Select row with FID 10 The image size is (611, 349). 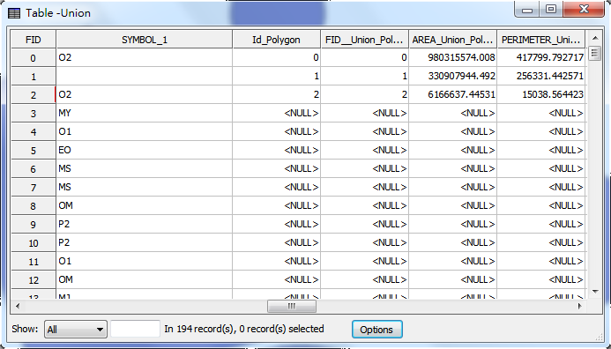(x=34, y=242)
